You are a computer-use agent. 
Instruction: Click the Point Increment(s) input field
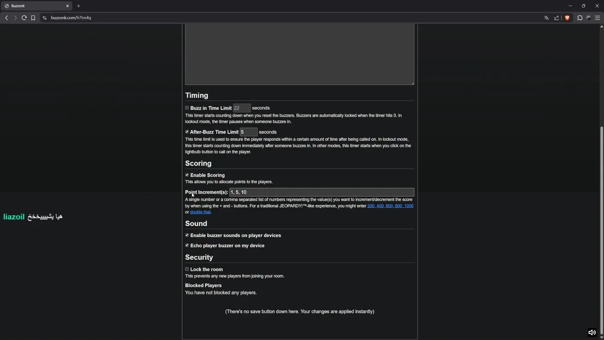pos(322,192)
